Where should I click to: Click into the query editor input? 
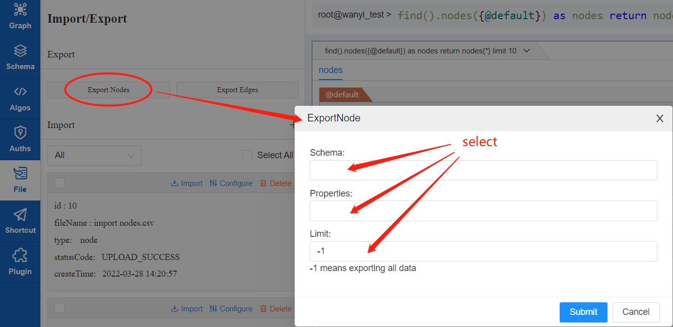tap(534, 16)
